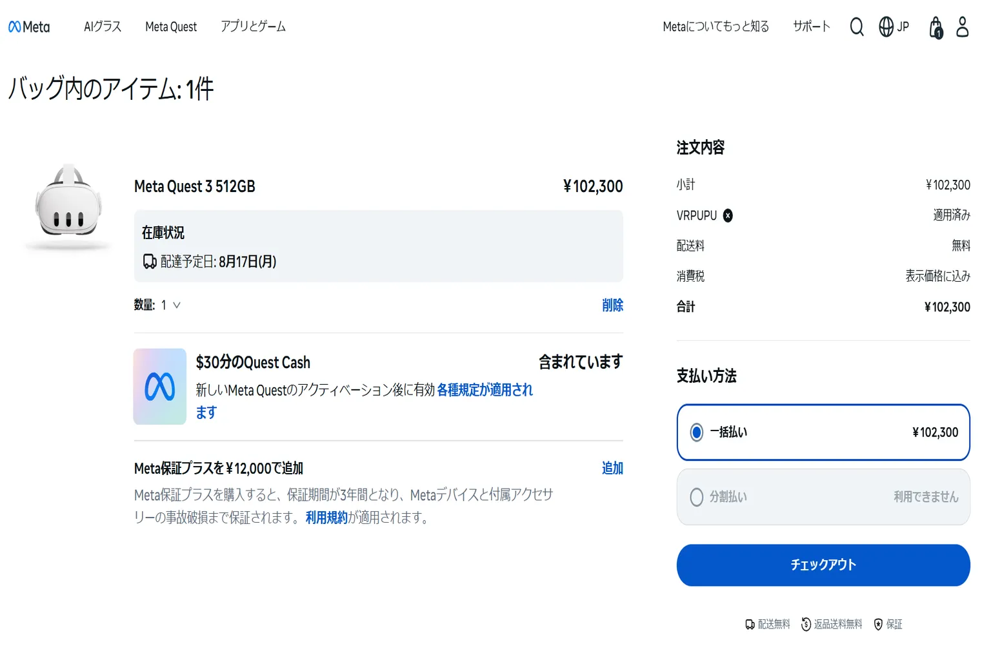Image resolution: width=991 pixels, height=660 pixels.
Task: Select the 一括払い payment option
Action: 823,432
